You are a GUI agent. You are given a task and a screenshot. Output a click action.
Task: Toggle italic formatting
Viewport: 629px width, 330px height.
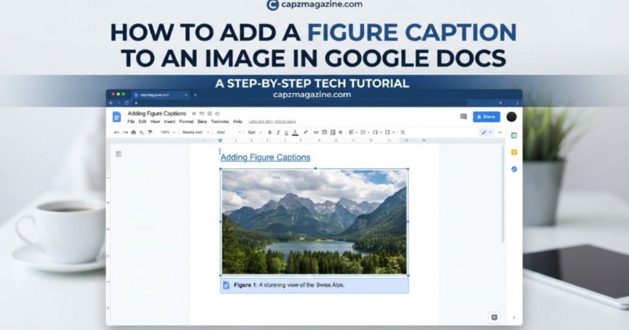[x=278, y=132]
